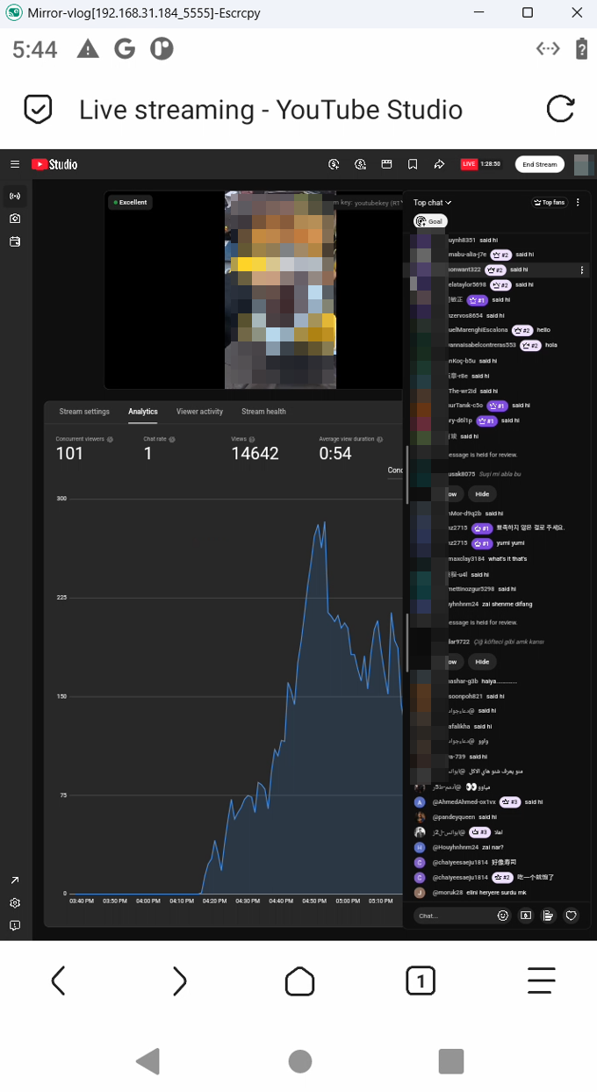This screenshot has height=1092, width=597.
Task: Open the browser menu with three lines
Action: tap(541, 981)
